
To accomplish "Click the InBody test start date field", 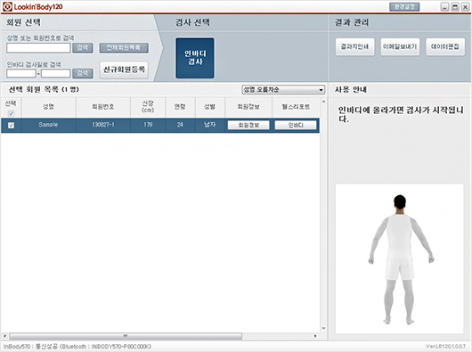I will 21,73.
